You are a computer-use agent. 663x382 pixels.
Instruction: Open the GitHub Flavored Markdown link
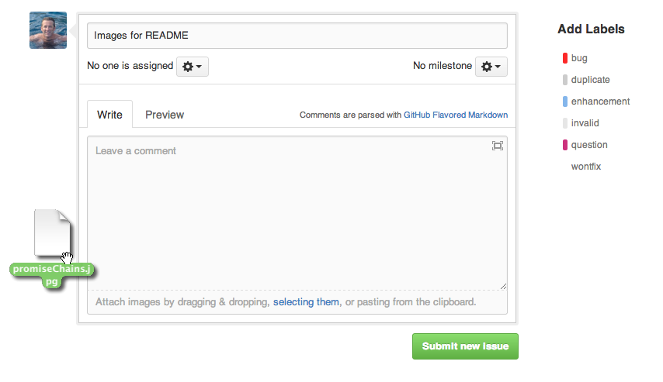tap(456, 115)
